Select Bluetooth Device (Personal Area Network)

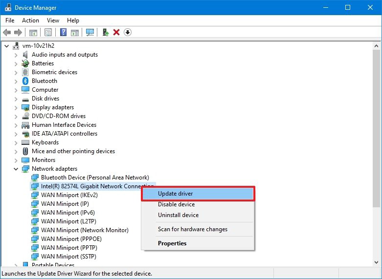point(94,178)
